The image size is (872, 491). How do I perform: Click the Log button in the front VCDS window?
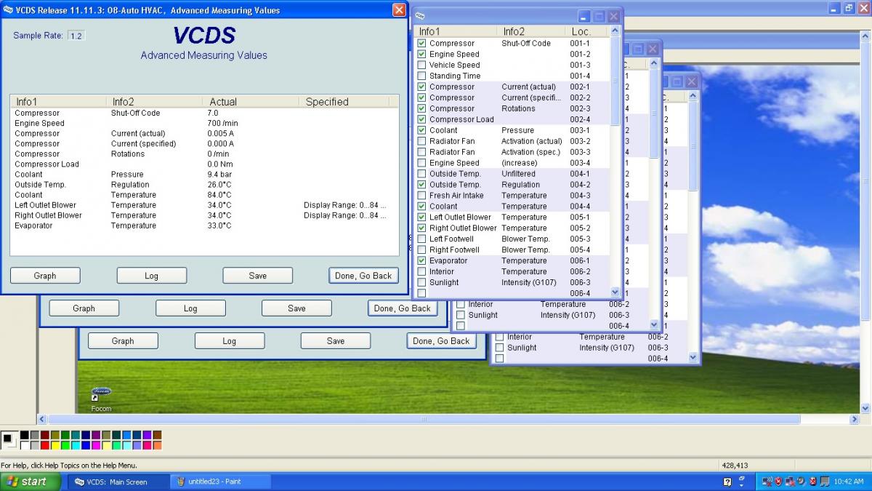click(x=151, y=276)
